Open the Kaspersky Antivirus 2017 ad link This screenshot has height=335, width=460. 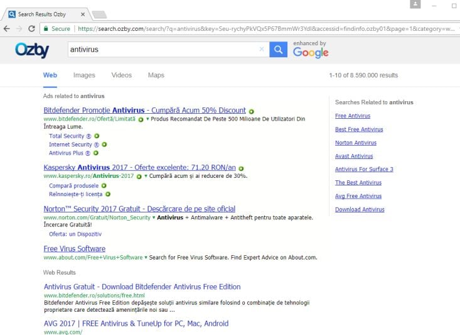(x=140, y=167)
